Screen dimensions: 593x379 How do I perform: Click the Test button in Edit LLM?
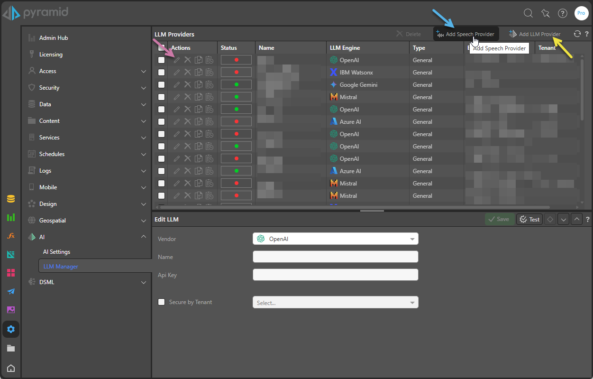529,219
